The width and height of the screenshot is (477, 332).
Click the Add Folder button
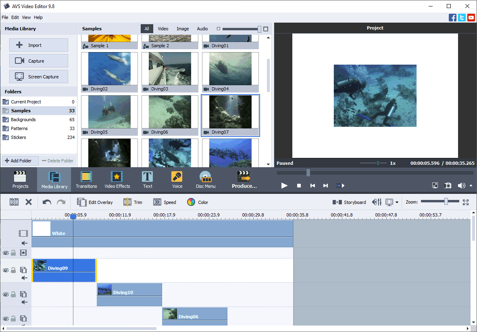pos(20,161)
